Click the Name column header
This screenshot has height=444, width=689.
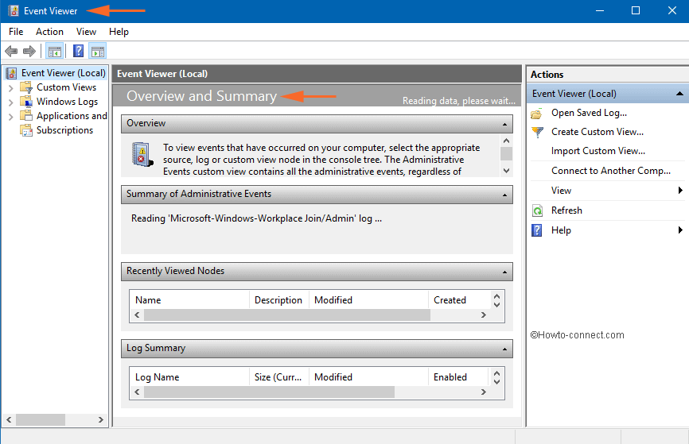tap(189, 300)
